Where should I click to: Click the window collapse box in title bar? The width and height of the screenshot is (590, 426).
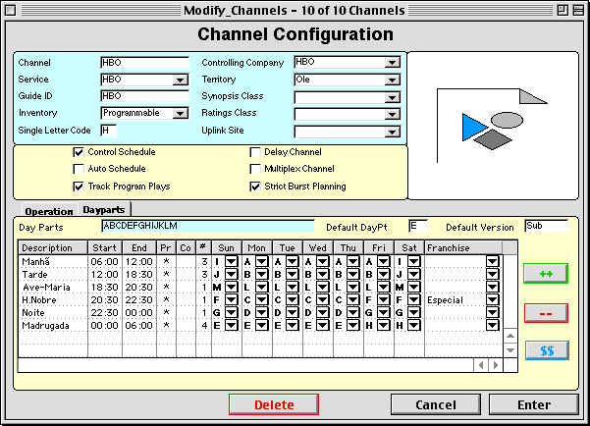pos(578,10)
